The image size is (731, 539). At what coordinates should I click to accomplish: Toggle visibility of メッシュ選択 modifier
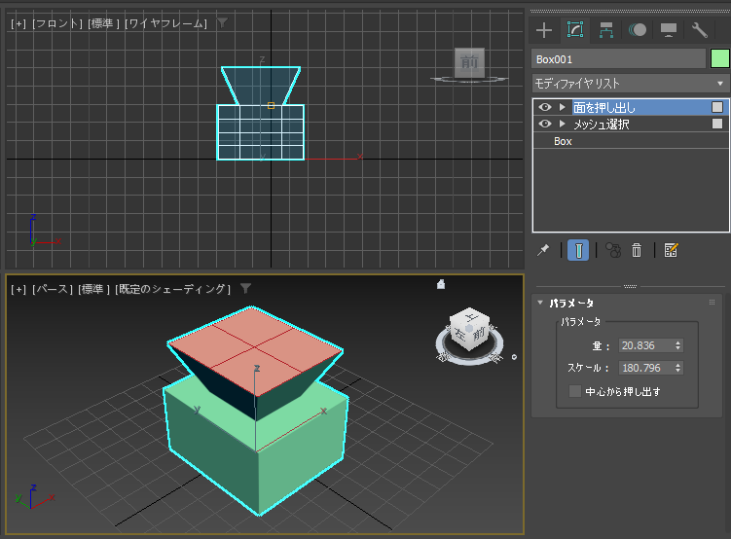tap(544, 124)
